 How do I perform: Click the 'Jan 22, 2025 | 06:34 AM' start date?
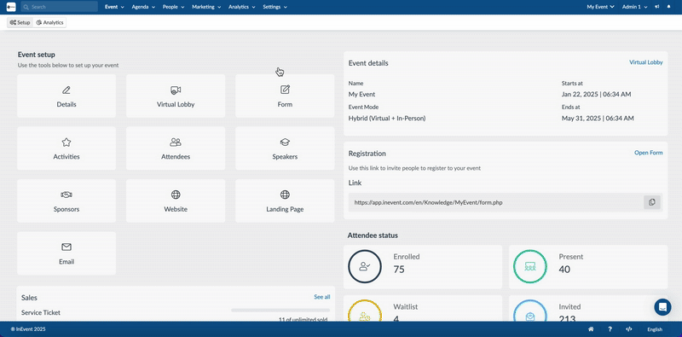click(596, 94)
